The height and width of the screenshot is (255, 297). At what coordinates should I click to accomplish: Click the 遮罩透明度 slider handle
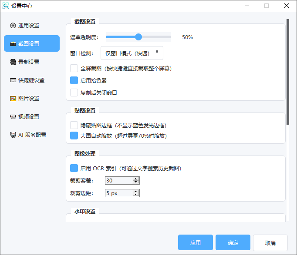(x=138, y=37)
